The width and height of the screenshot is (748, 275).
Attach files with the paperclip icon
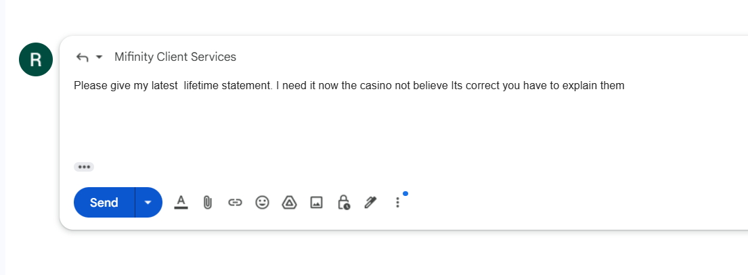[x=208, y=202]
